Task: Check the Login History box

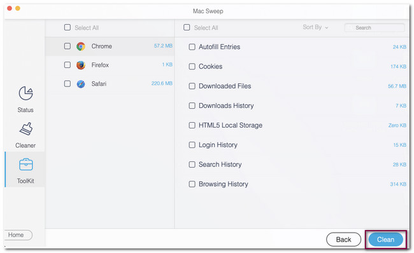Action: tap(192, 145)
